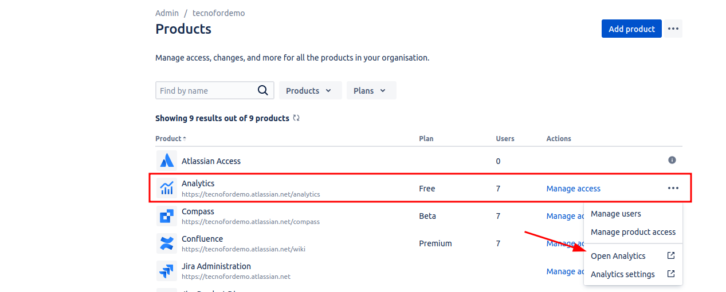Click the Plan column header
The image size is (726, 292).
(x=426, y=138)
